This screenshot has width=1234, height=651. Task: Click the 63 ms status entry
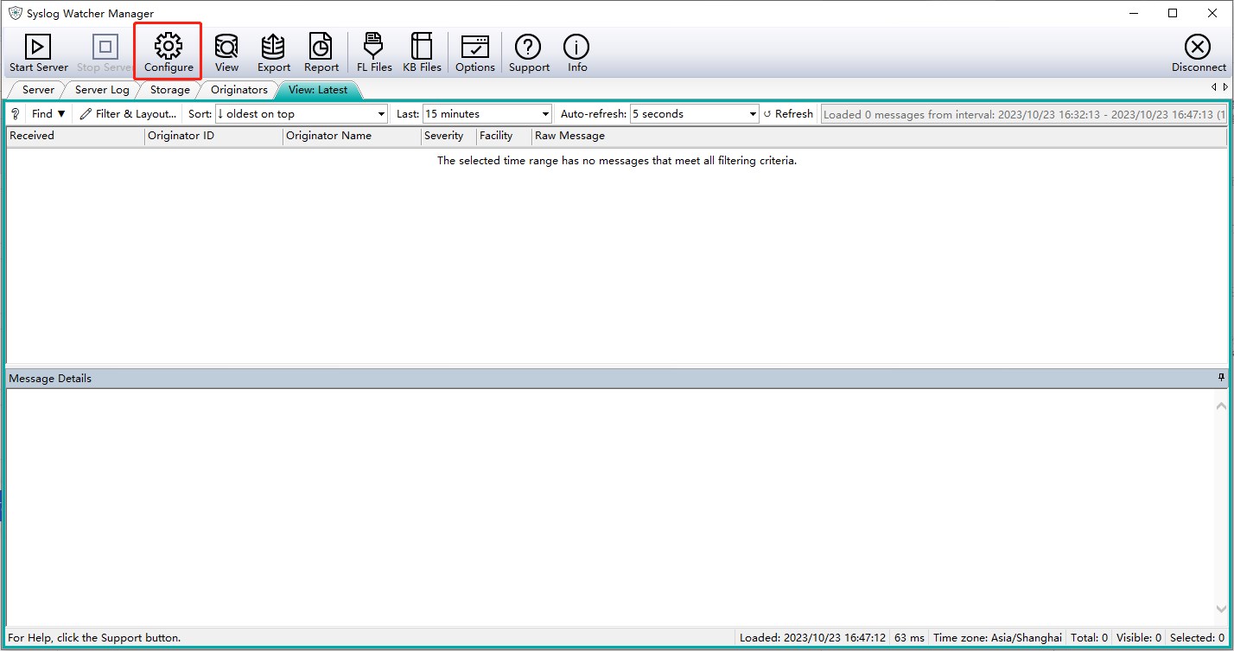909,638
